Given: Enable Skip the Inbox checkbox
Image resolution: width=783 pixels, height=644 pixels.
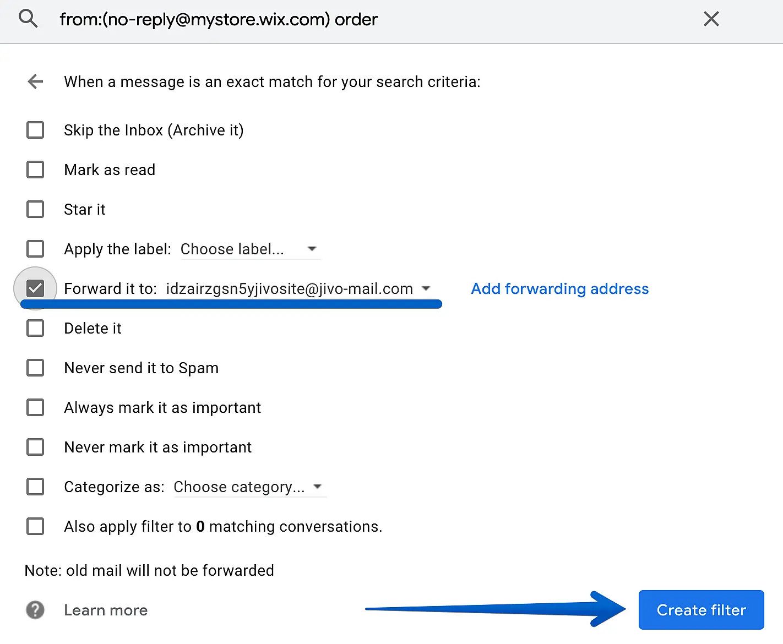Looking at the screenshot, I should click(x=35, y=130).
